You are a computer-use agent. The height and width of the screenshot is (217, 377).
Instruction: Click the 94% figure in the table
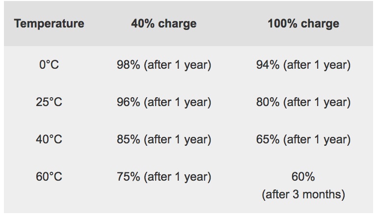click(x=268, y=65)
